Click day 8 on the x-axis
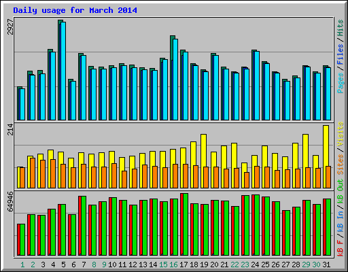The image size is (348, 272). [x=94, y=265]
